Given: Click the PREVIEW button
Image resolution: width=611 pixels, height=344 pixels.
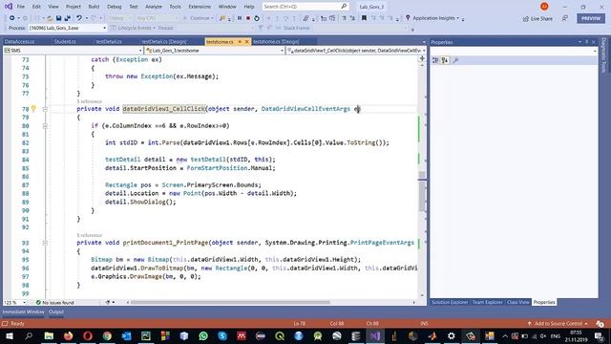Looking at the screenshot, I should tap(591, 18).
